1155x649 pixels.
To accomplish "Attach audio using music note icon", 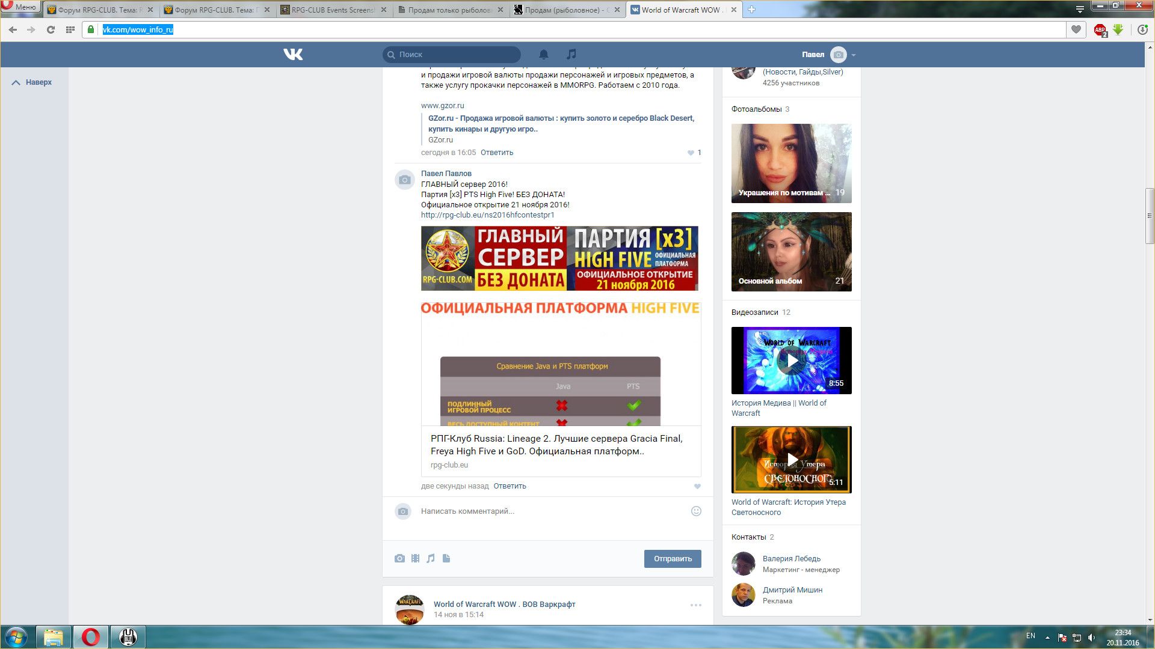I will click(431, 559).
